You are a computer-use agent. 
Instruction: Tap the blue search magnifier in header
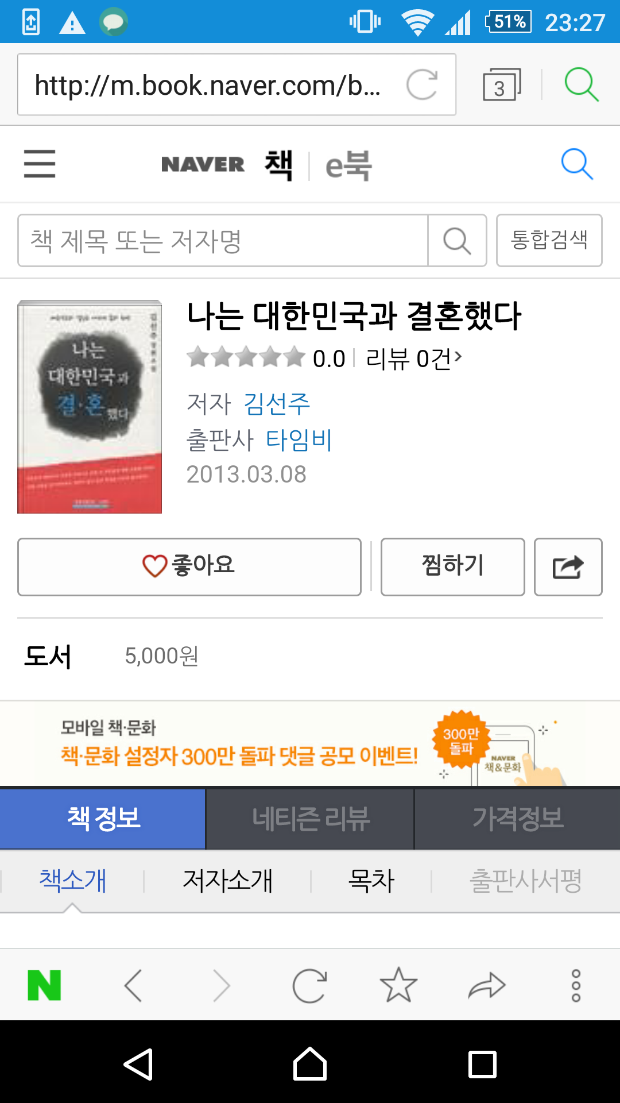click(x=577, y=164)
